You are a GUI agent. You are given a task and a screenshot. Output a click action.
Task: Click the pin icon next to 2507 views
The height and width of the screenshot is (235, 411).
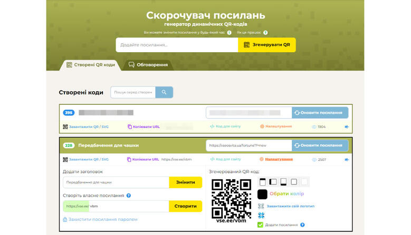click(347, 159)
